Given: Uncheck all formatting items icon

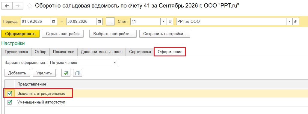Looking at the screenshot, I should tap(78, 73).
